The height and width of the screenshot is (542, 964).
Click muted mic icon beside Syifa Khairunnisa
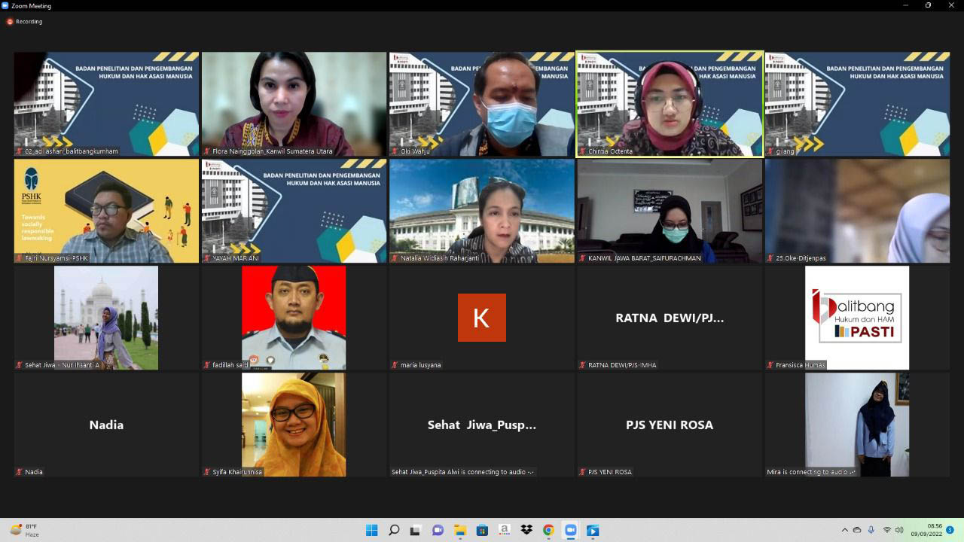[x=207, y=472]
